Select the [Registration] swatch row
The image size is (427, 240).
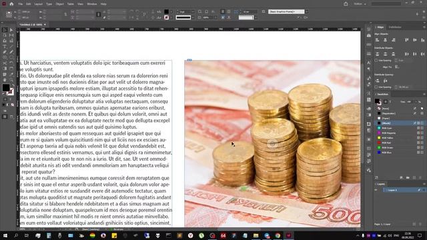[399, 113]
